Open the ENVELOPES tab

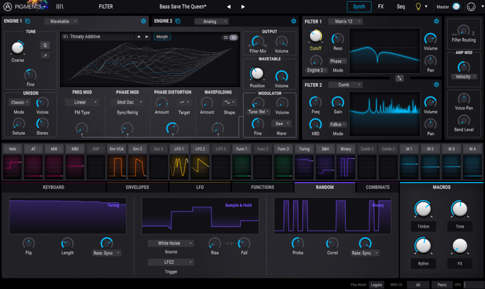pos(137,187)
